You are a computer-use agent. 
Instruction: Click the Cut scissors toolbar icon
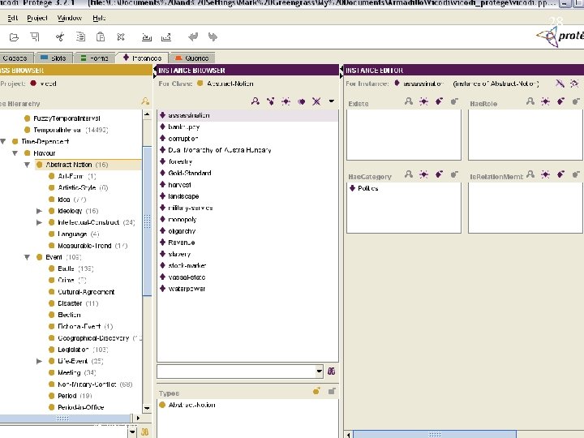60,36
